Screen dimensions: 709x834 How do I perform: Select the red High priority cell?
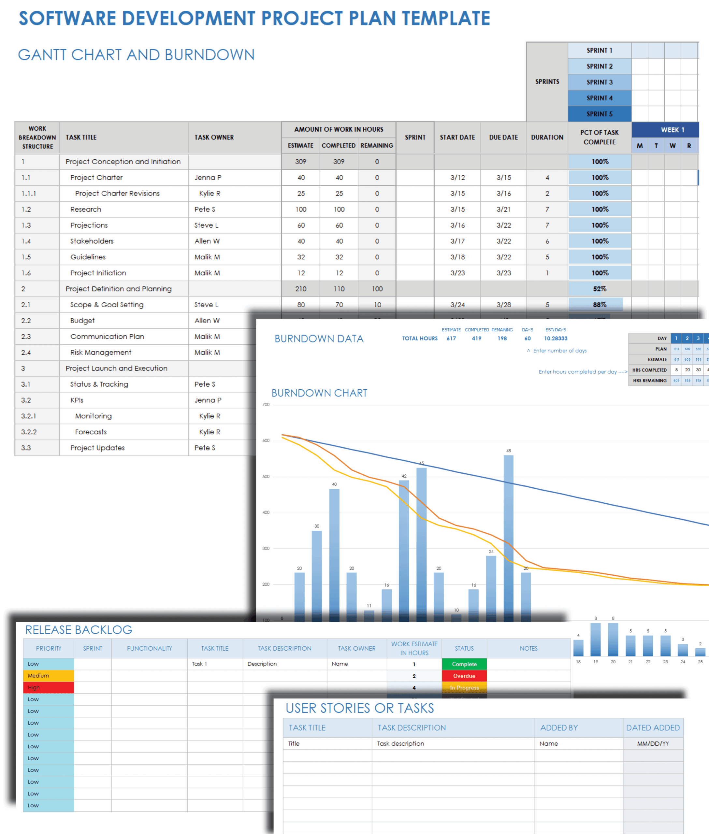(48, 688)
